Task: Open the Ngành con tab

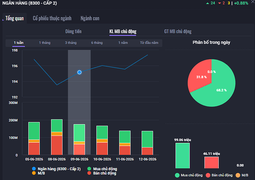Action: (90, 18)
